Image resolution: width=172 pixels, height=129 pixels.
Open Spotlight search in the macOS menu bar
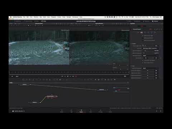point(150,17)
